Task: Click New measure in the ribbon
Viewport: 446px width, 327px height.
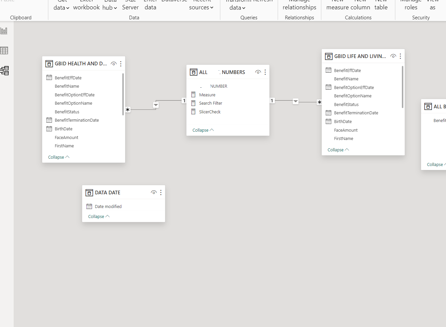Action: coord(338,5)
